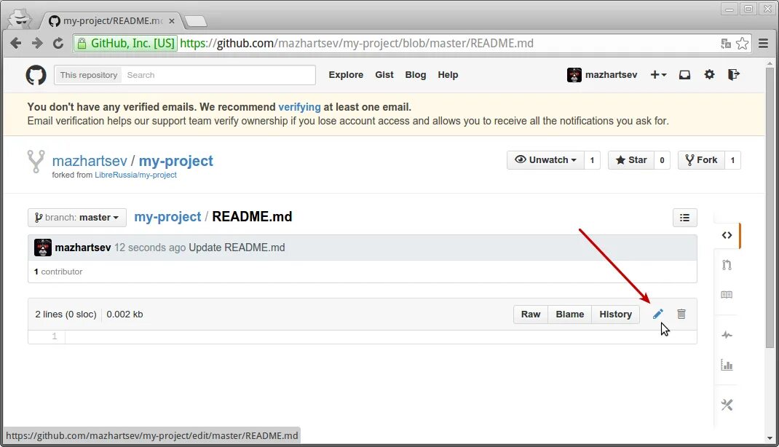779x447 pixels.
Task: Focus the repository Search field
Action: (218, 75)
